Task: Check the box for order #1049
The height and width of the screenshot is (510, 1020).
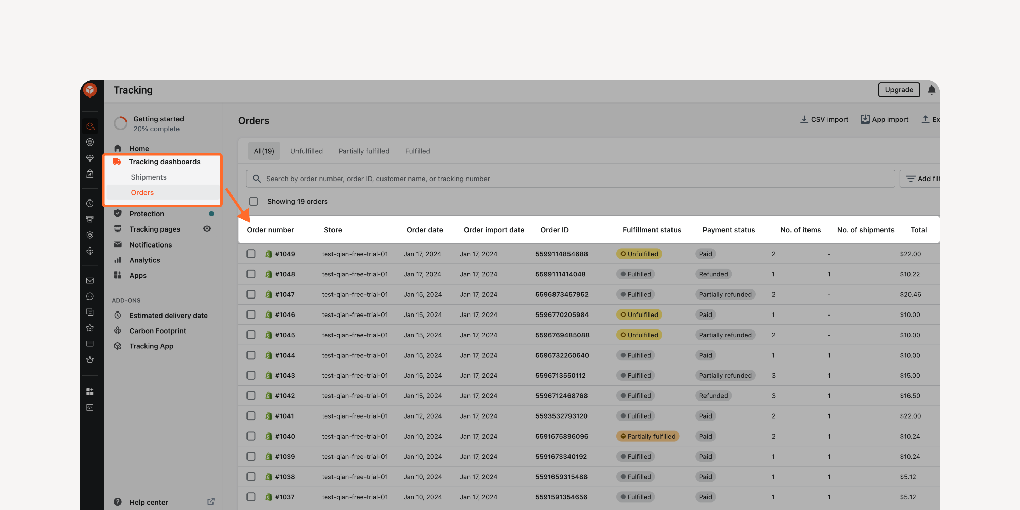Action: [251, 254]
